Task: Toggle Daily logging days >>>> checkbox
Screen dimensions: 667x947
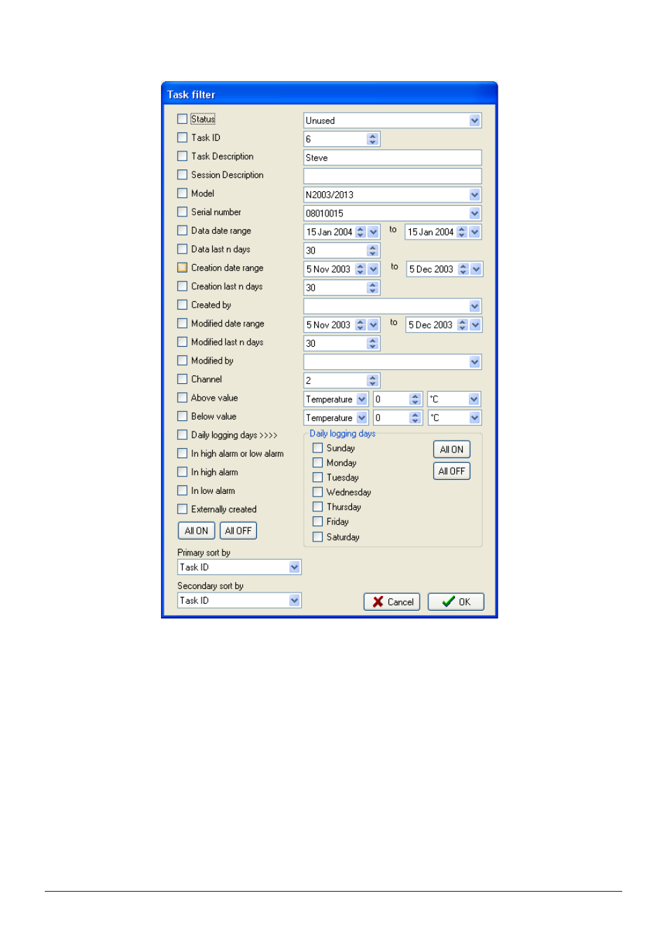Action: click(x=182, y=435)
